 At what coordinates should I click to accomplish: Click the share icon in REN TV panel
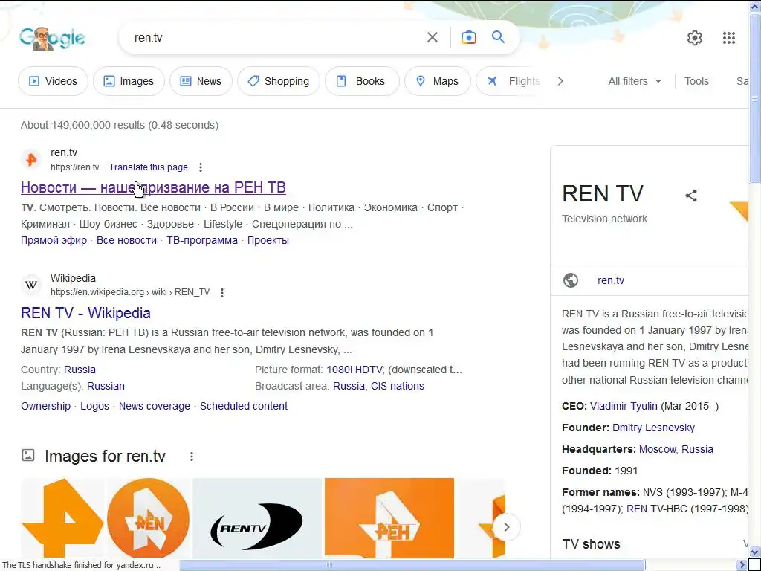click(x=691, y=196)
